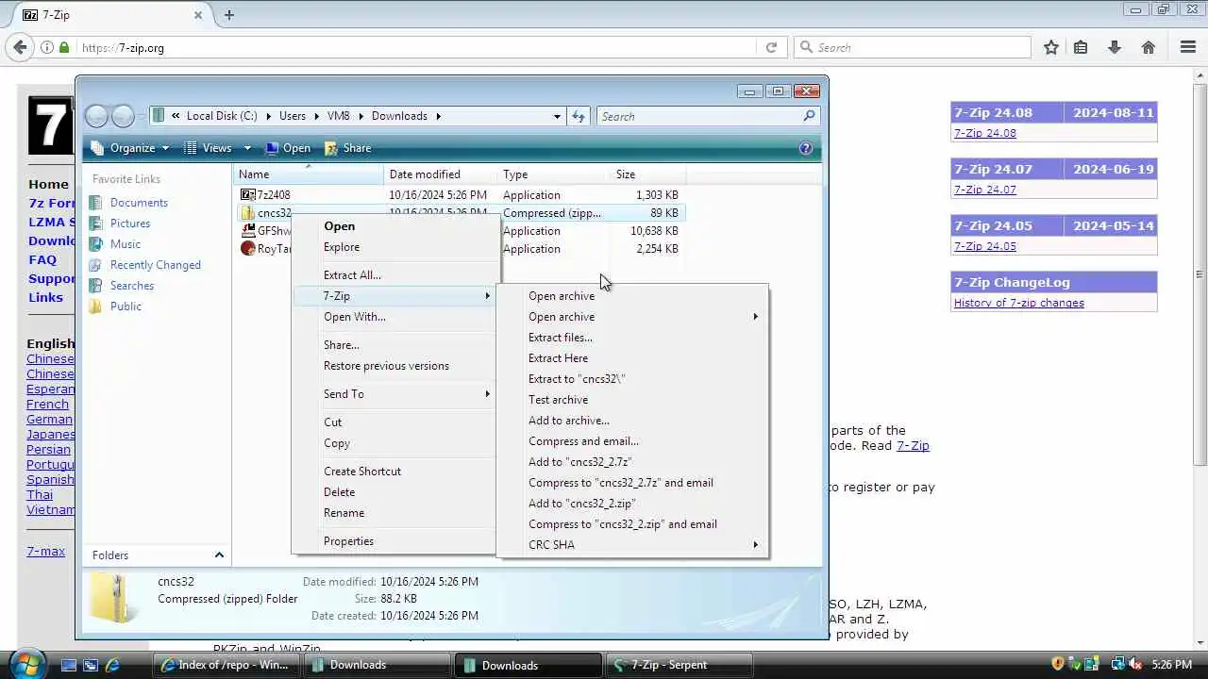Click the browser back arrow button
This screenshot has height=679, width=1208.
20,47
